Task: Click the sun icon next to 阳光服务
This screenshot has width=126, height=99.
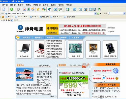Action: point(117,79)
